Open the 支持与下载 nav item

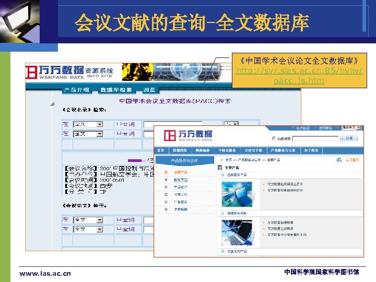tap(253, 150)
